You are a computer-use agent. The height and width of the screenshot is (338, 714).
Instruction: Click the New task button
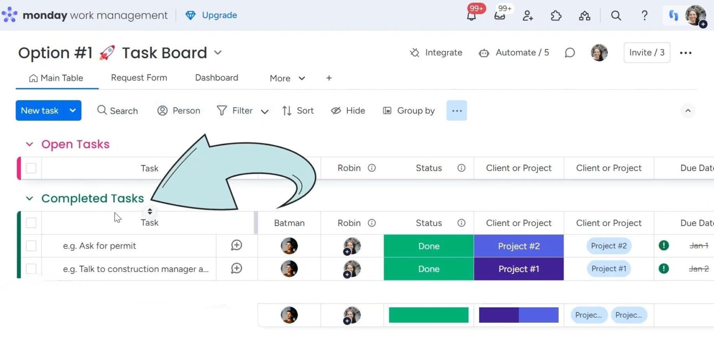click(40, 110)
